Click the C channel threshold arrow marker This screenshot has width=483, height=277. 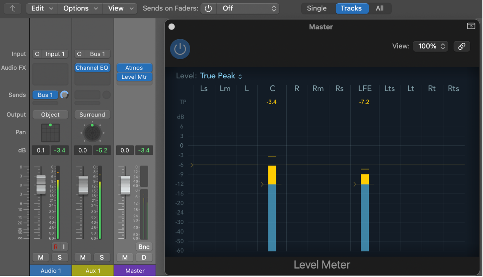tap(262, 184)
